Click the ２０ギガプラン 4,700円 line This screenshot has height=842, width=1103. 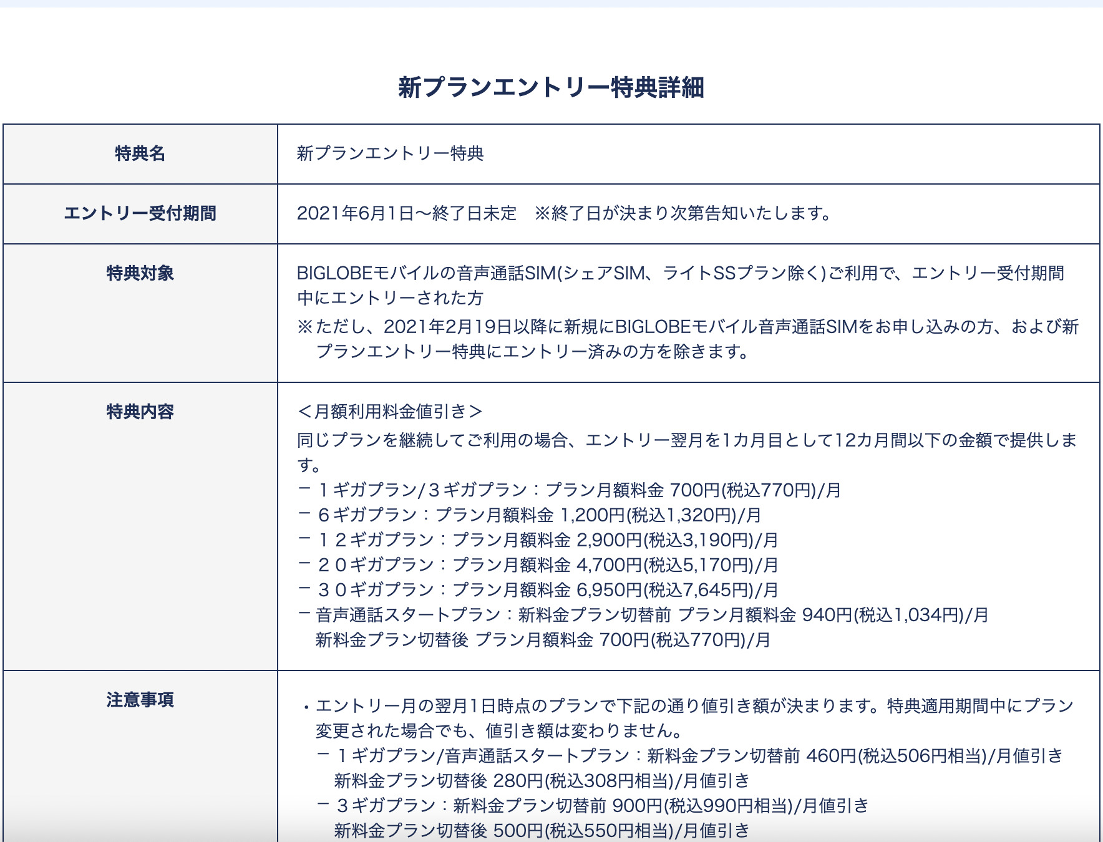point(538,565)
